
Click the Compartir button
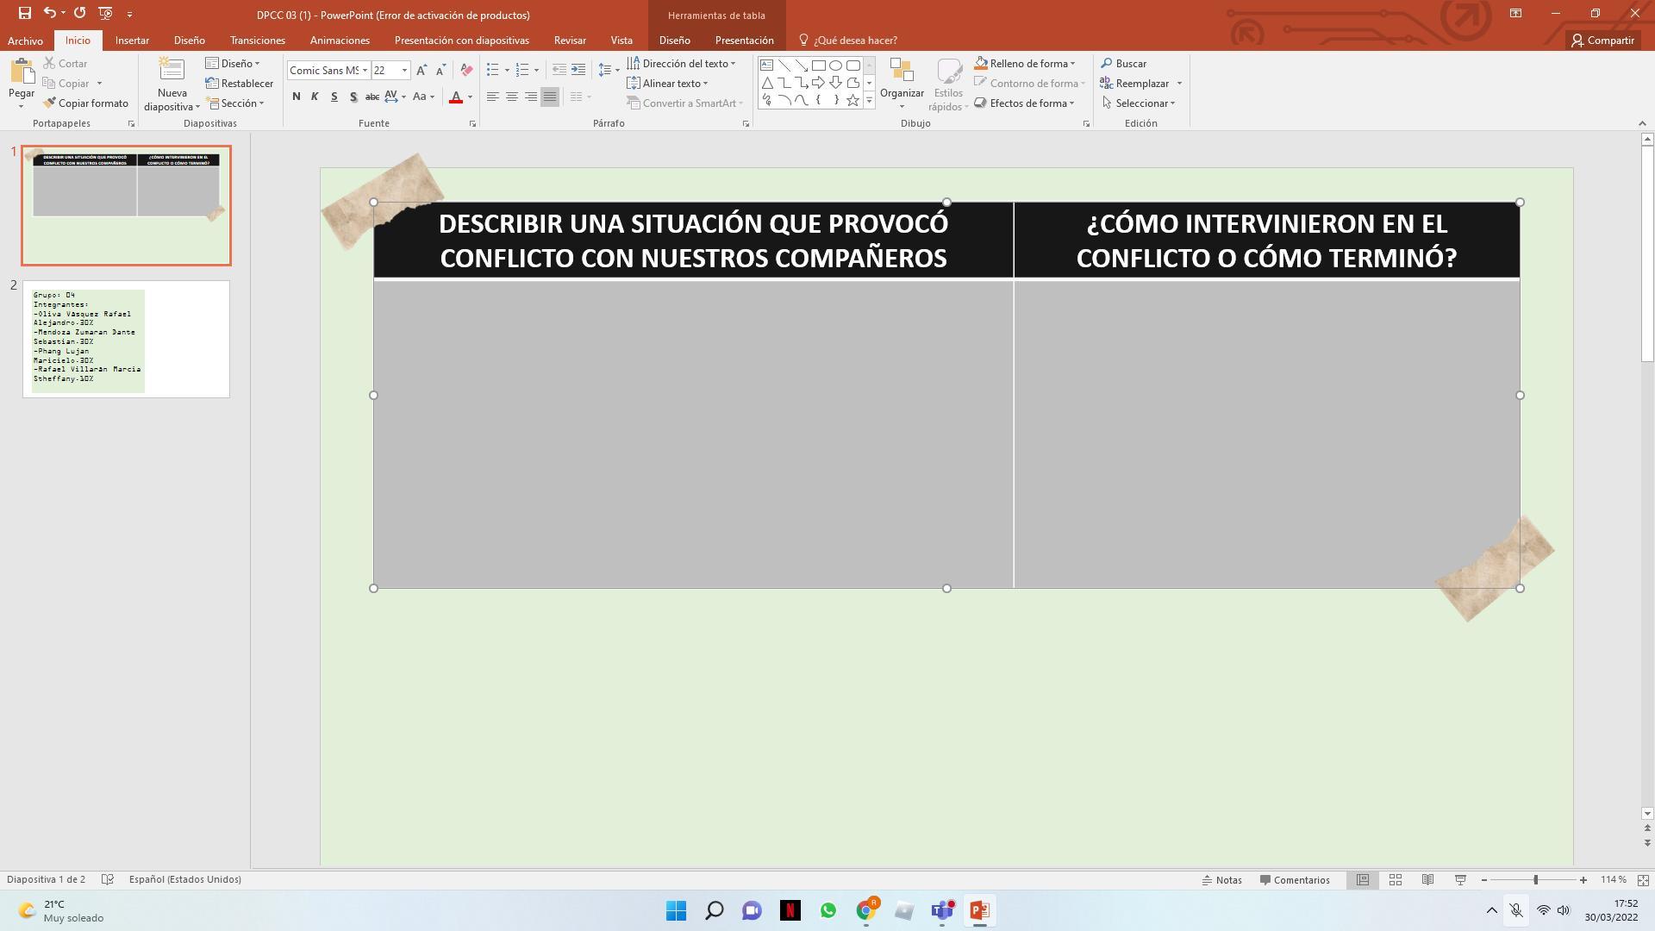coord(1602,41)
